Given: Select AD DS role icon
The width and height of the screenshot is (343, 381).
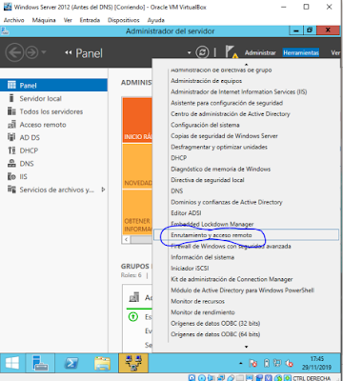Looking at the screenshot, I should click(x=11, y=137).
